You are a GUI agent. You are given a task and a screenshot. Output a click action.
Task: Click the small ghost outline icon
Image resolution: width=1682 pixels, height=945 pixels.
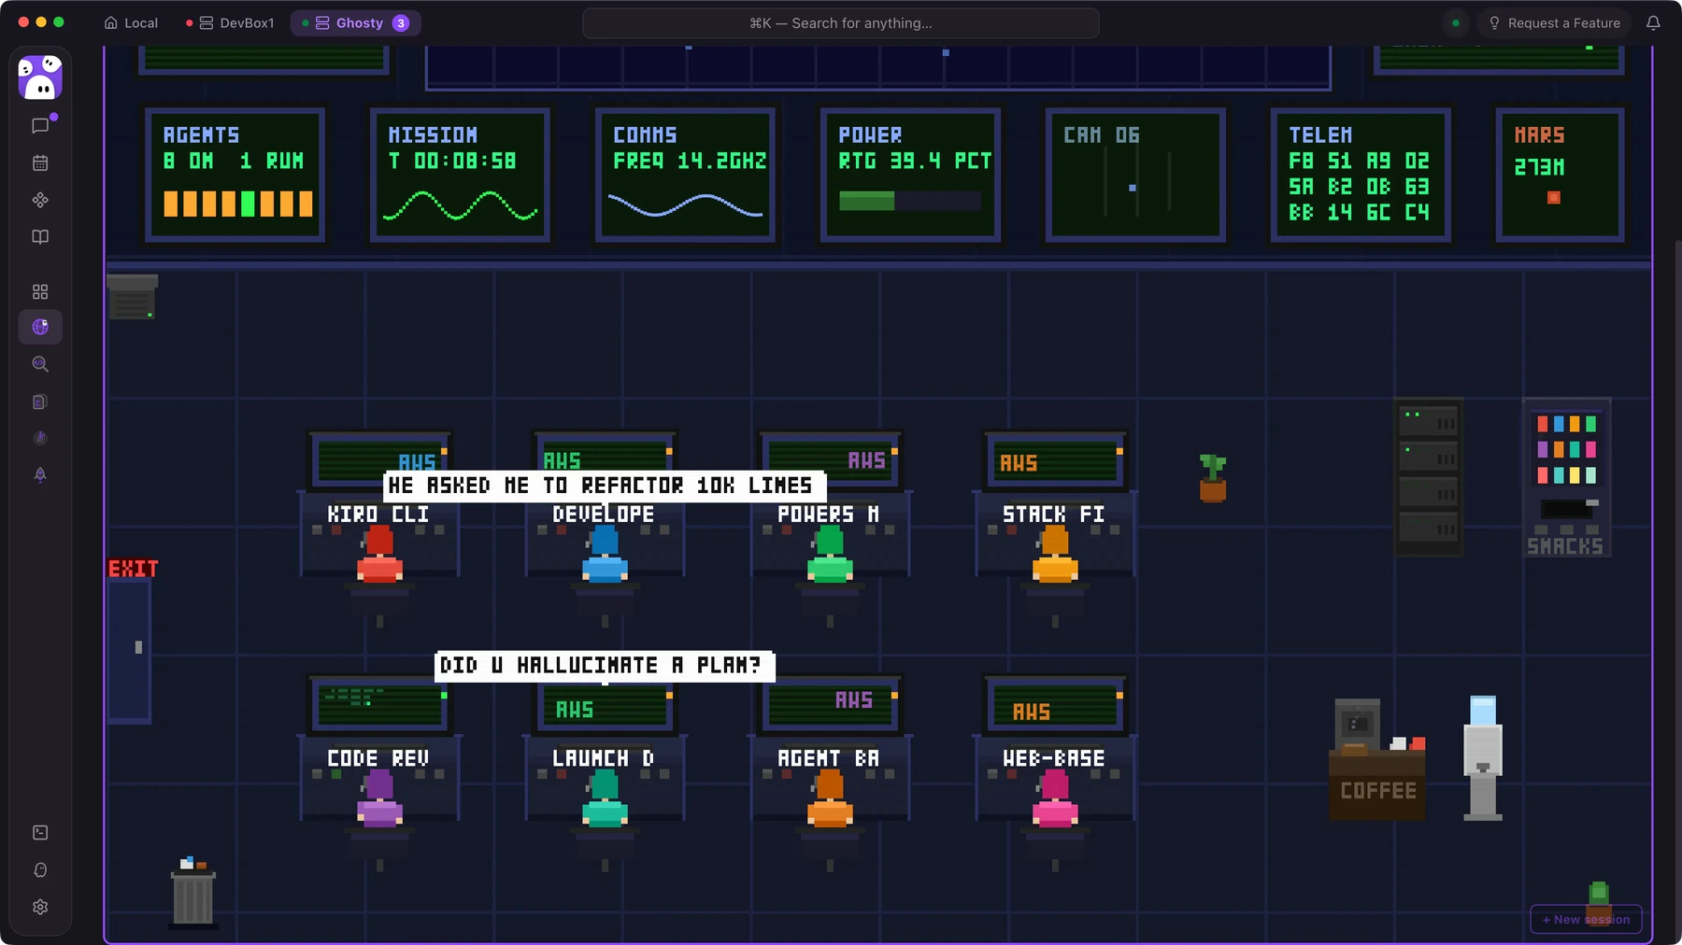pos(40,869)
